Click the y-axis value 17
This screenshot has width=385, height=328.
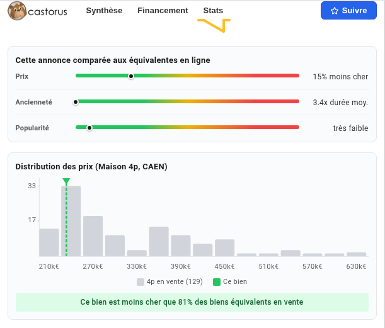[32, 220]
